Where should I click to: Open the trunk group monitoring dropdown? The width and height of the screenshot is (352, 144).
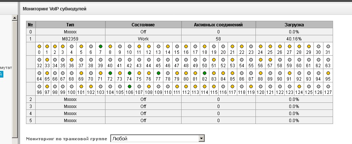click(x=157, y=138)
